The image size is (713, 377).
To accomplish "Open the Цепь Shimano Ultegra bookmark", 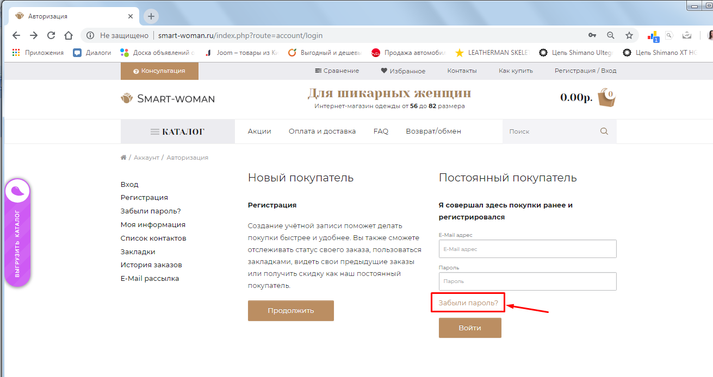I will tap(576, 53).
